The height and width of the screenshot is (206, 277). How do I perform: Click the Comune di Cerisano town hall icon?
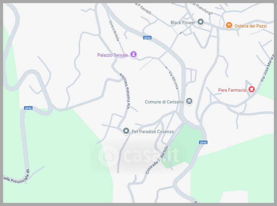(x=189, y=101)
